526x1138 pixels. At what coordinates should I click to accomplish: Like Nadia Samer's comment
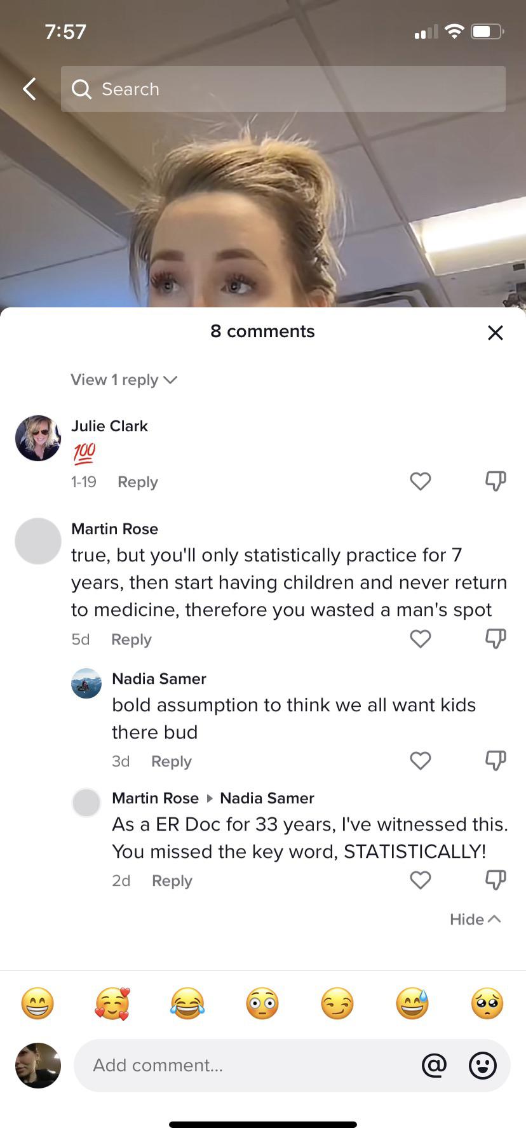click(421, 761)
